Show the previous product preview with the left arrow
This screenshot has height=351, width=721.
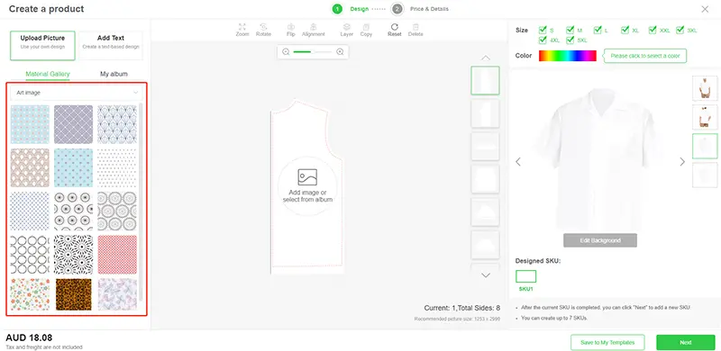[518, 162]
